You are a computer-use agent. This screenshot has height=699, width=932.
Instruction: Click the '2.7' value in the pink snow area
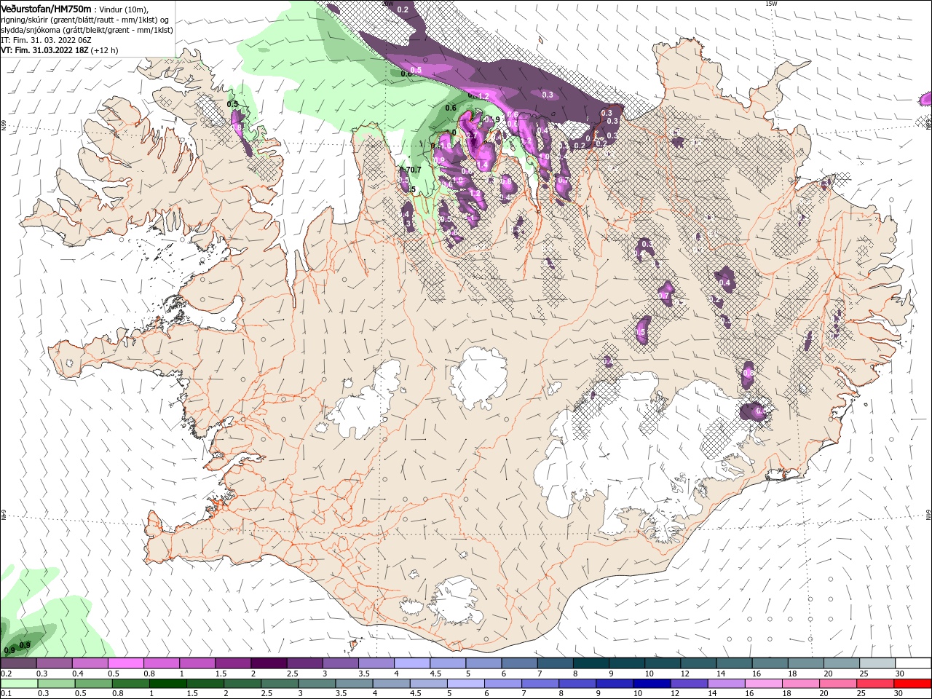tap(471, 135)
